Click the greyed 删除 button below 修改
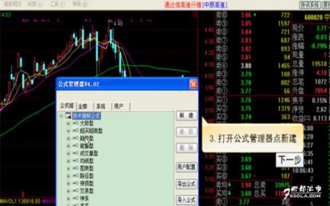 (x=186, y=148)
